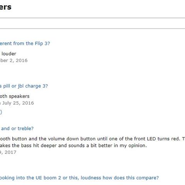Click the "louder" answer text
The height and width of the screenshot is (185, 185).
(x=8, y=54)
